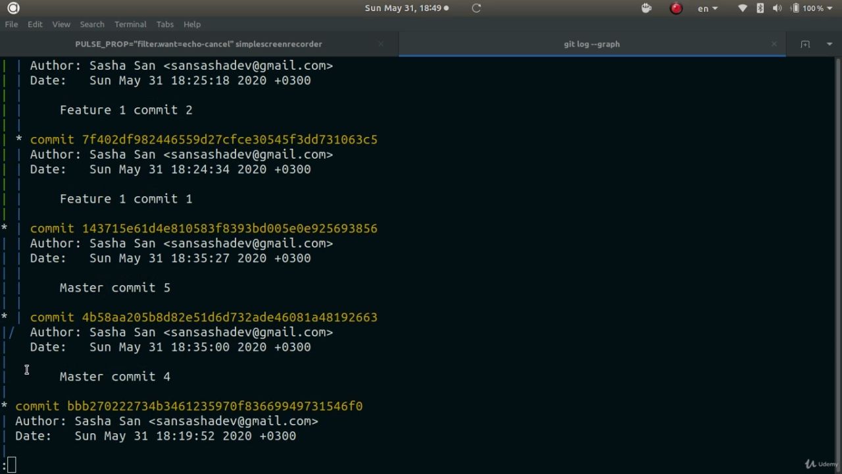Click the date and time clock

click(x=403, y=8)
